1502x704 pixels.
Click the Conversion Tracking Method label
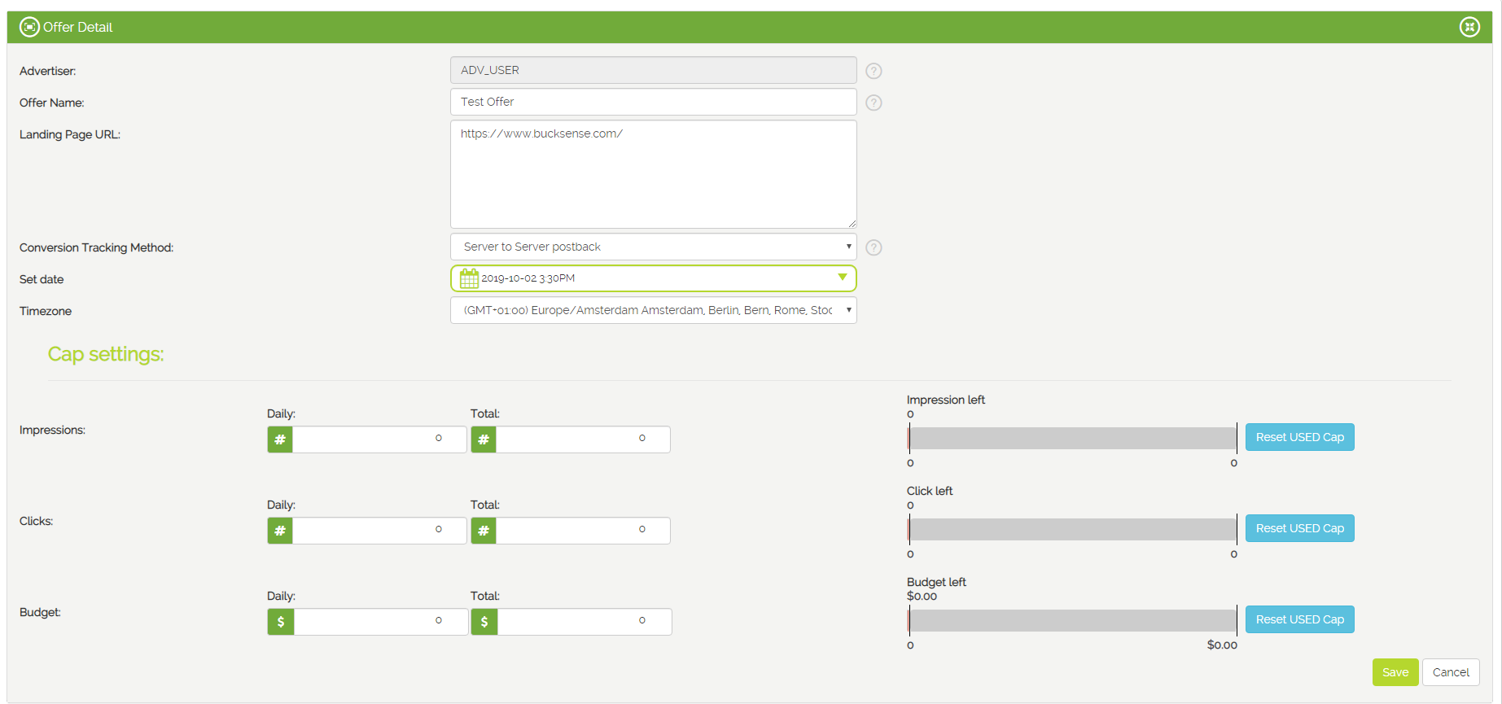coord(96,247)
